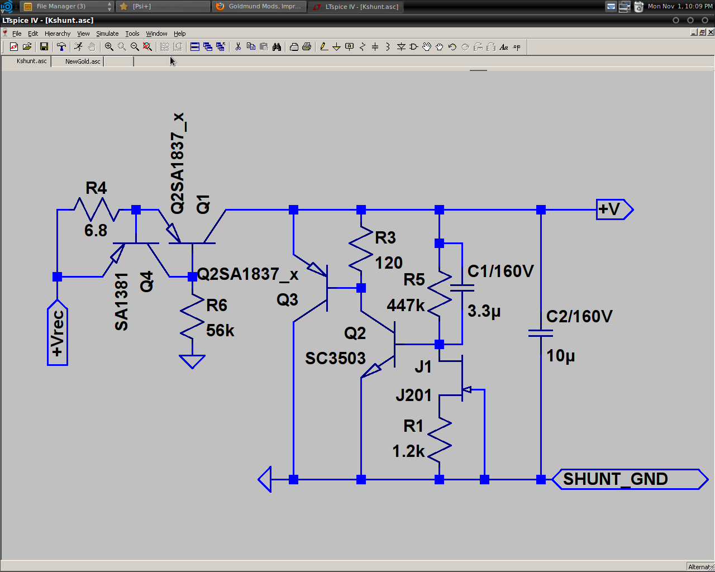715x572 pixels.
Task: Open a file with the folder icon
Action: tap(27, 47)
